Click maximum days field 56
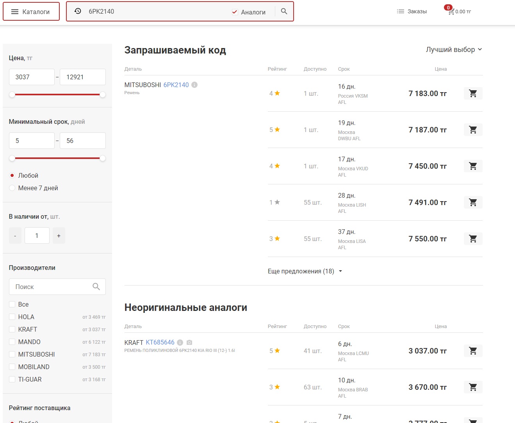Image resolution: width=515 pixels, height=423 pixels. [83, 141]
